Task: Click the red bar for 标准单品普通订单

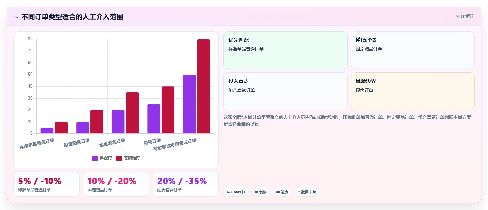Action: 61,128
